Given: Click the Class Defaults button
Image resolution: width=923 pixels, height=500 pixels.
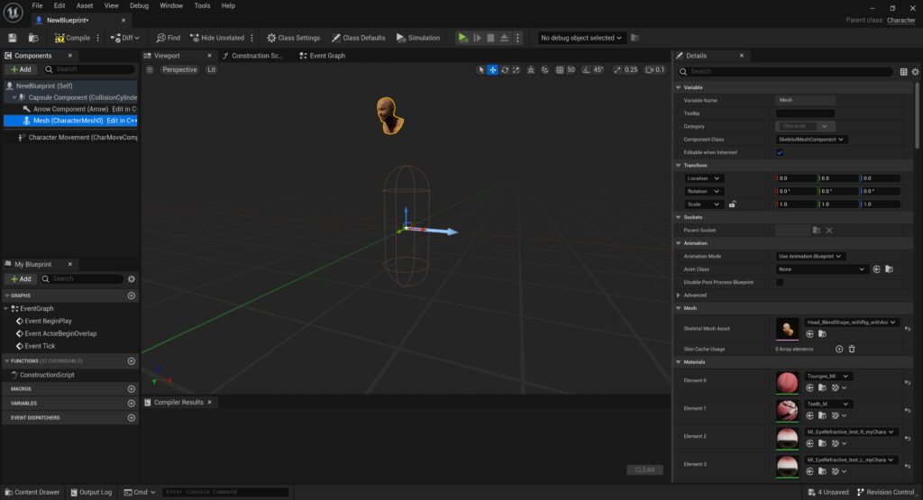Looking at the screenshot, I should (358, 38).
